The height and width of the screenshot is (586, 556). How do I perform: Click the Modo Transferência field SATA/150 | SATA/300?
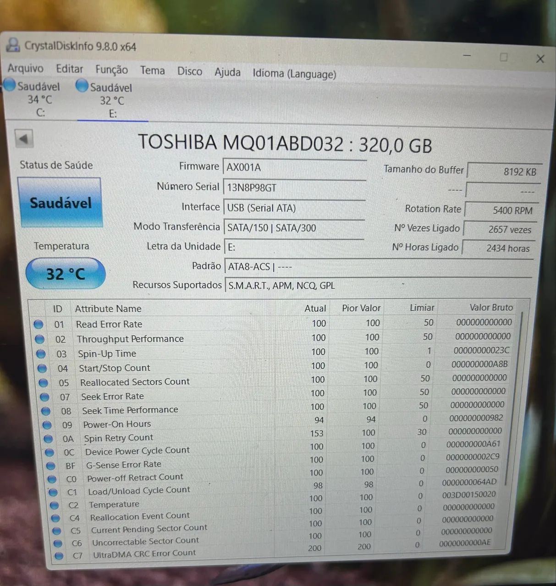coord(294,228)
